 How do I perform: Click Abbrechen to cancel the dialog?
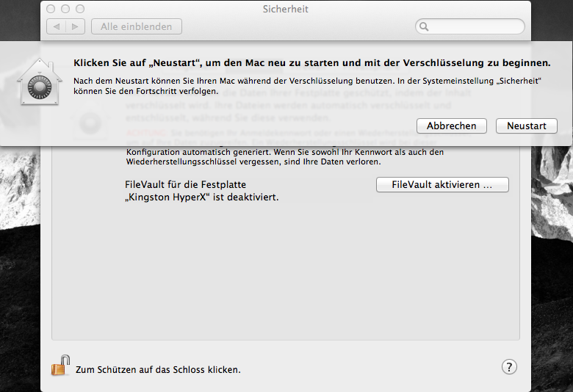point(451,126)
